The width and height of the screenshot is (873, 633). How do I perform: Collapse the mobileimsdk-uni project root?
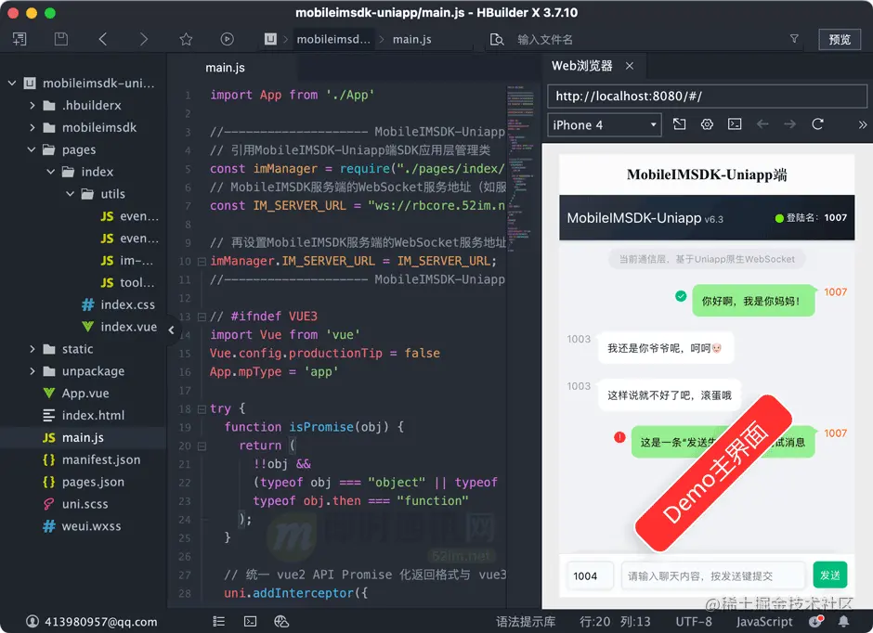[12, 83]
